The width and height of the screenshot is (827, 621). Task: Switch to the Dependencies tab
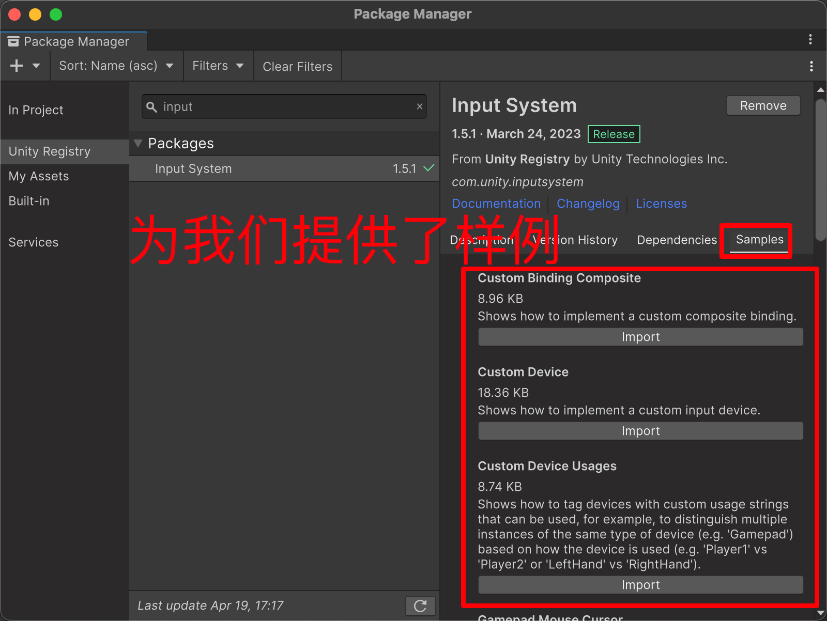tap(677, 240)
